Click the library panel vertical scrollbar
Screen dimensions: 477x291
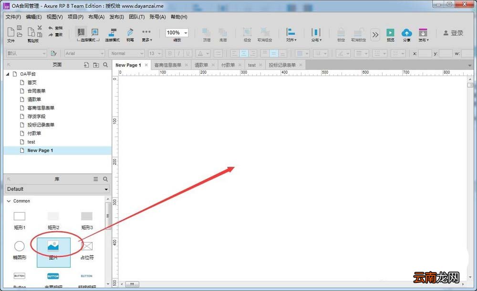(108, 216)
